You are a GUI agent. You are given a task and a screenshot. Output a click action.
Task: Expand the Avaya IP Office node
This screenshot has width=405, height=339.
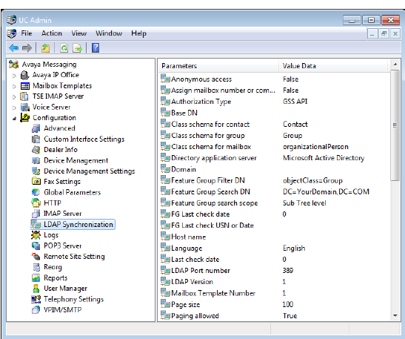15,76
